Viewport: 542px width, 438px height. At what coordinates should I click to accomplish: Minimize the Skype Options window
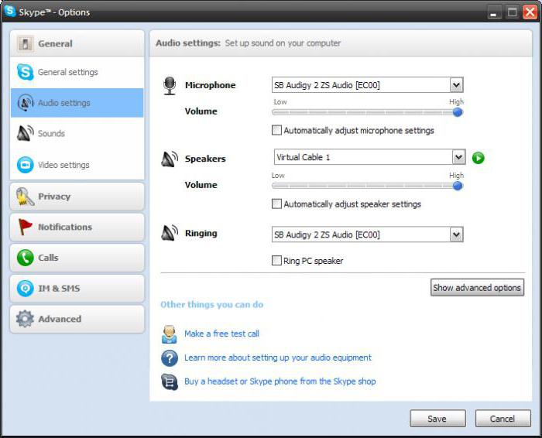click(x=495, y=13)
